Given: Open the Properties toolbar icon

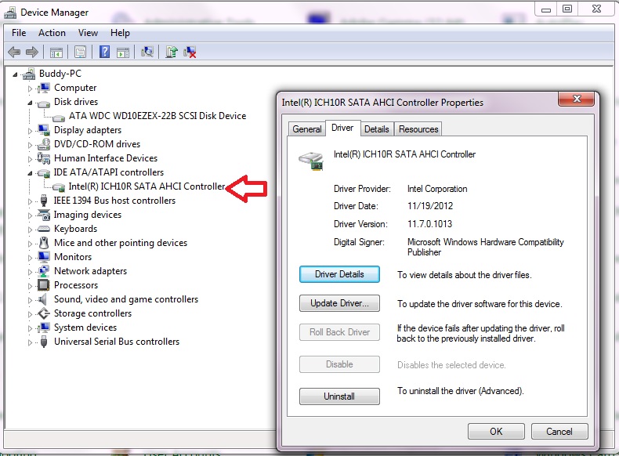Looking at the screenshot, I should tap(80, 52).
